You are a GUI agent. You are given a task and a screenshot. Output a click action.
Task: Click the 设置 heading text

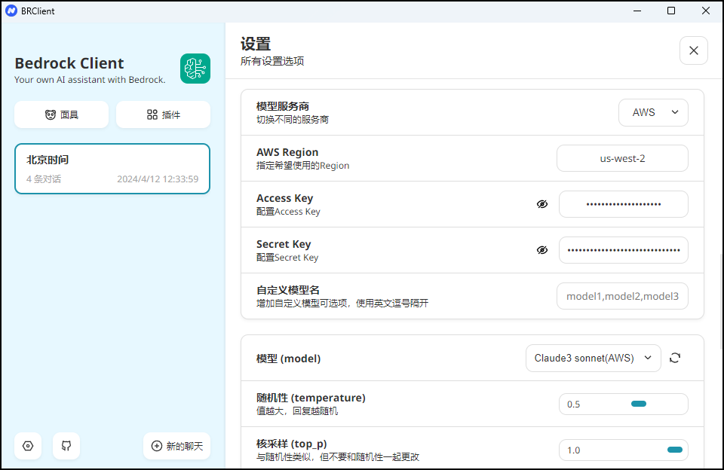click(x=256, y=44)
